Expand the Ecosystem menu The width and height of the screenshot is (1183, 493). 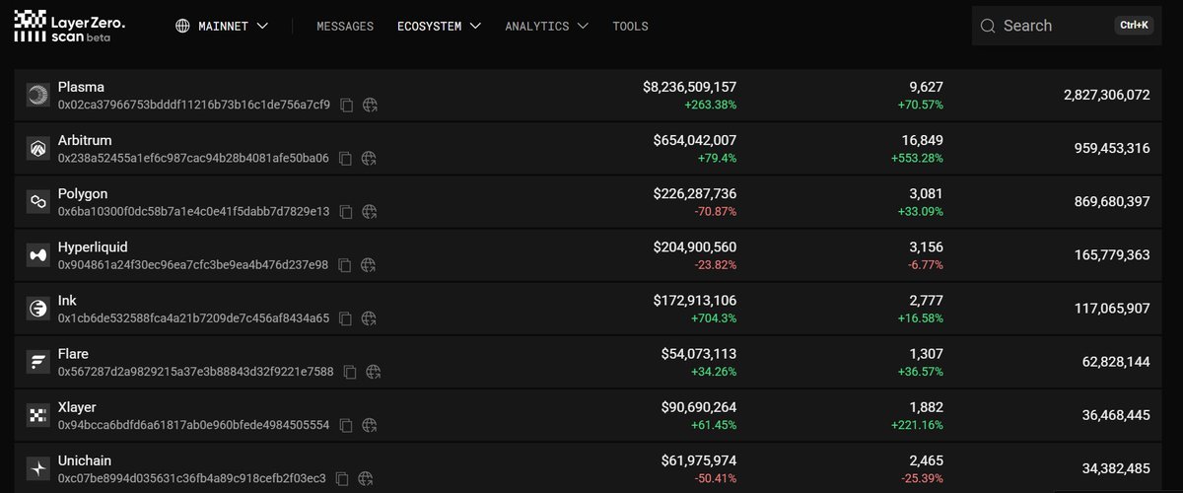pyautogui.click(x=439, y=27)
